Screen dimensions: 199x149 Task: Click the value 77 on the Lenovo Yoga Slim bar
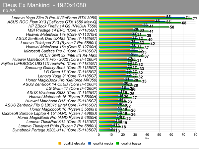point(195,19)
